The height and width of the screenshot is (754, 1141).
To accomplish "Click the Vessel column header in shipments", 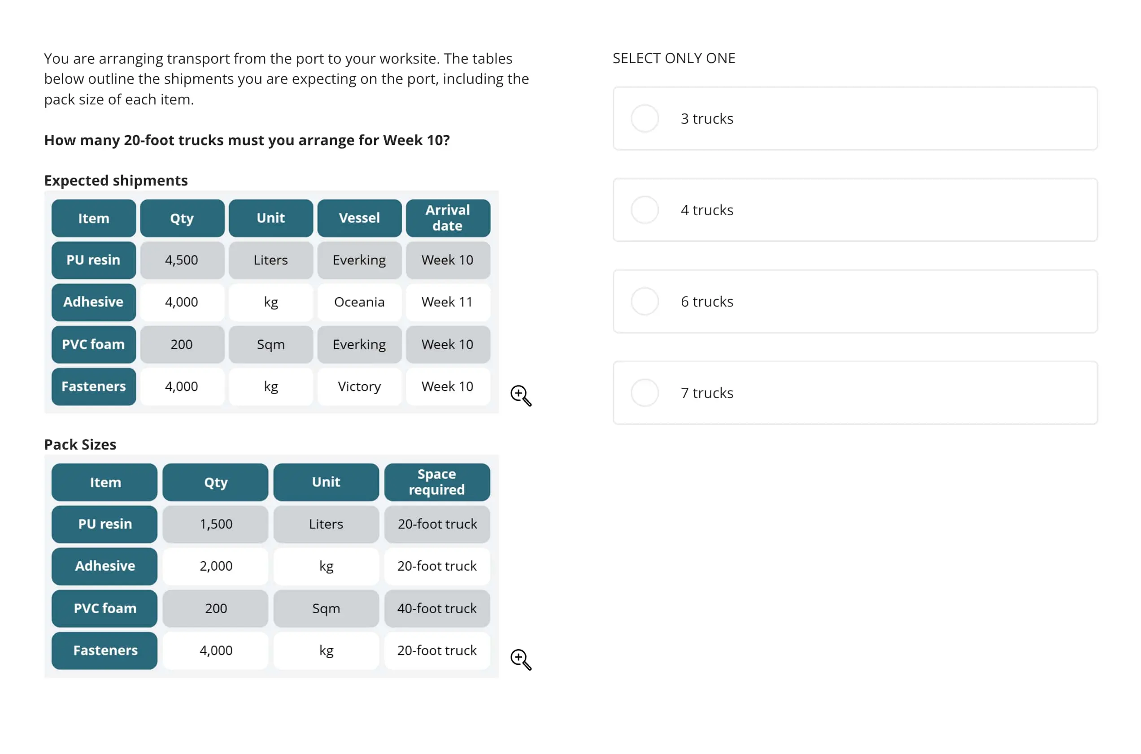I will coord(359,217).
